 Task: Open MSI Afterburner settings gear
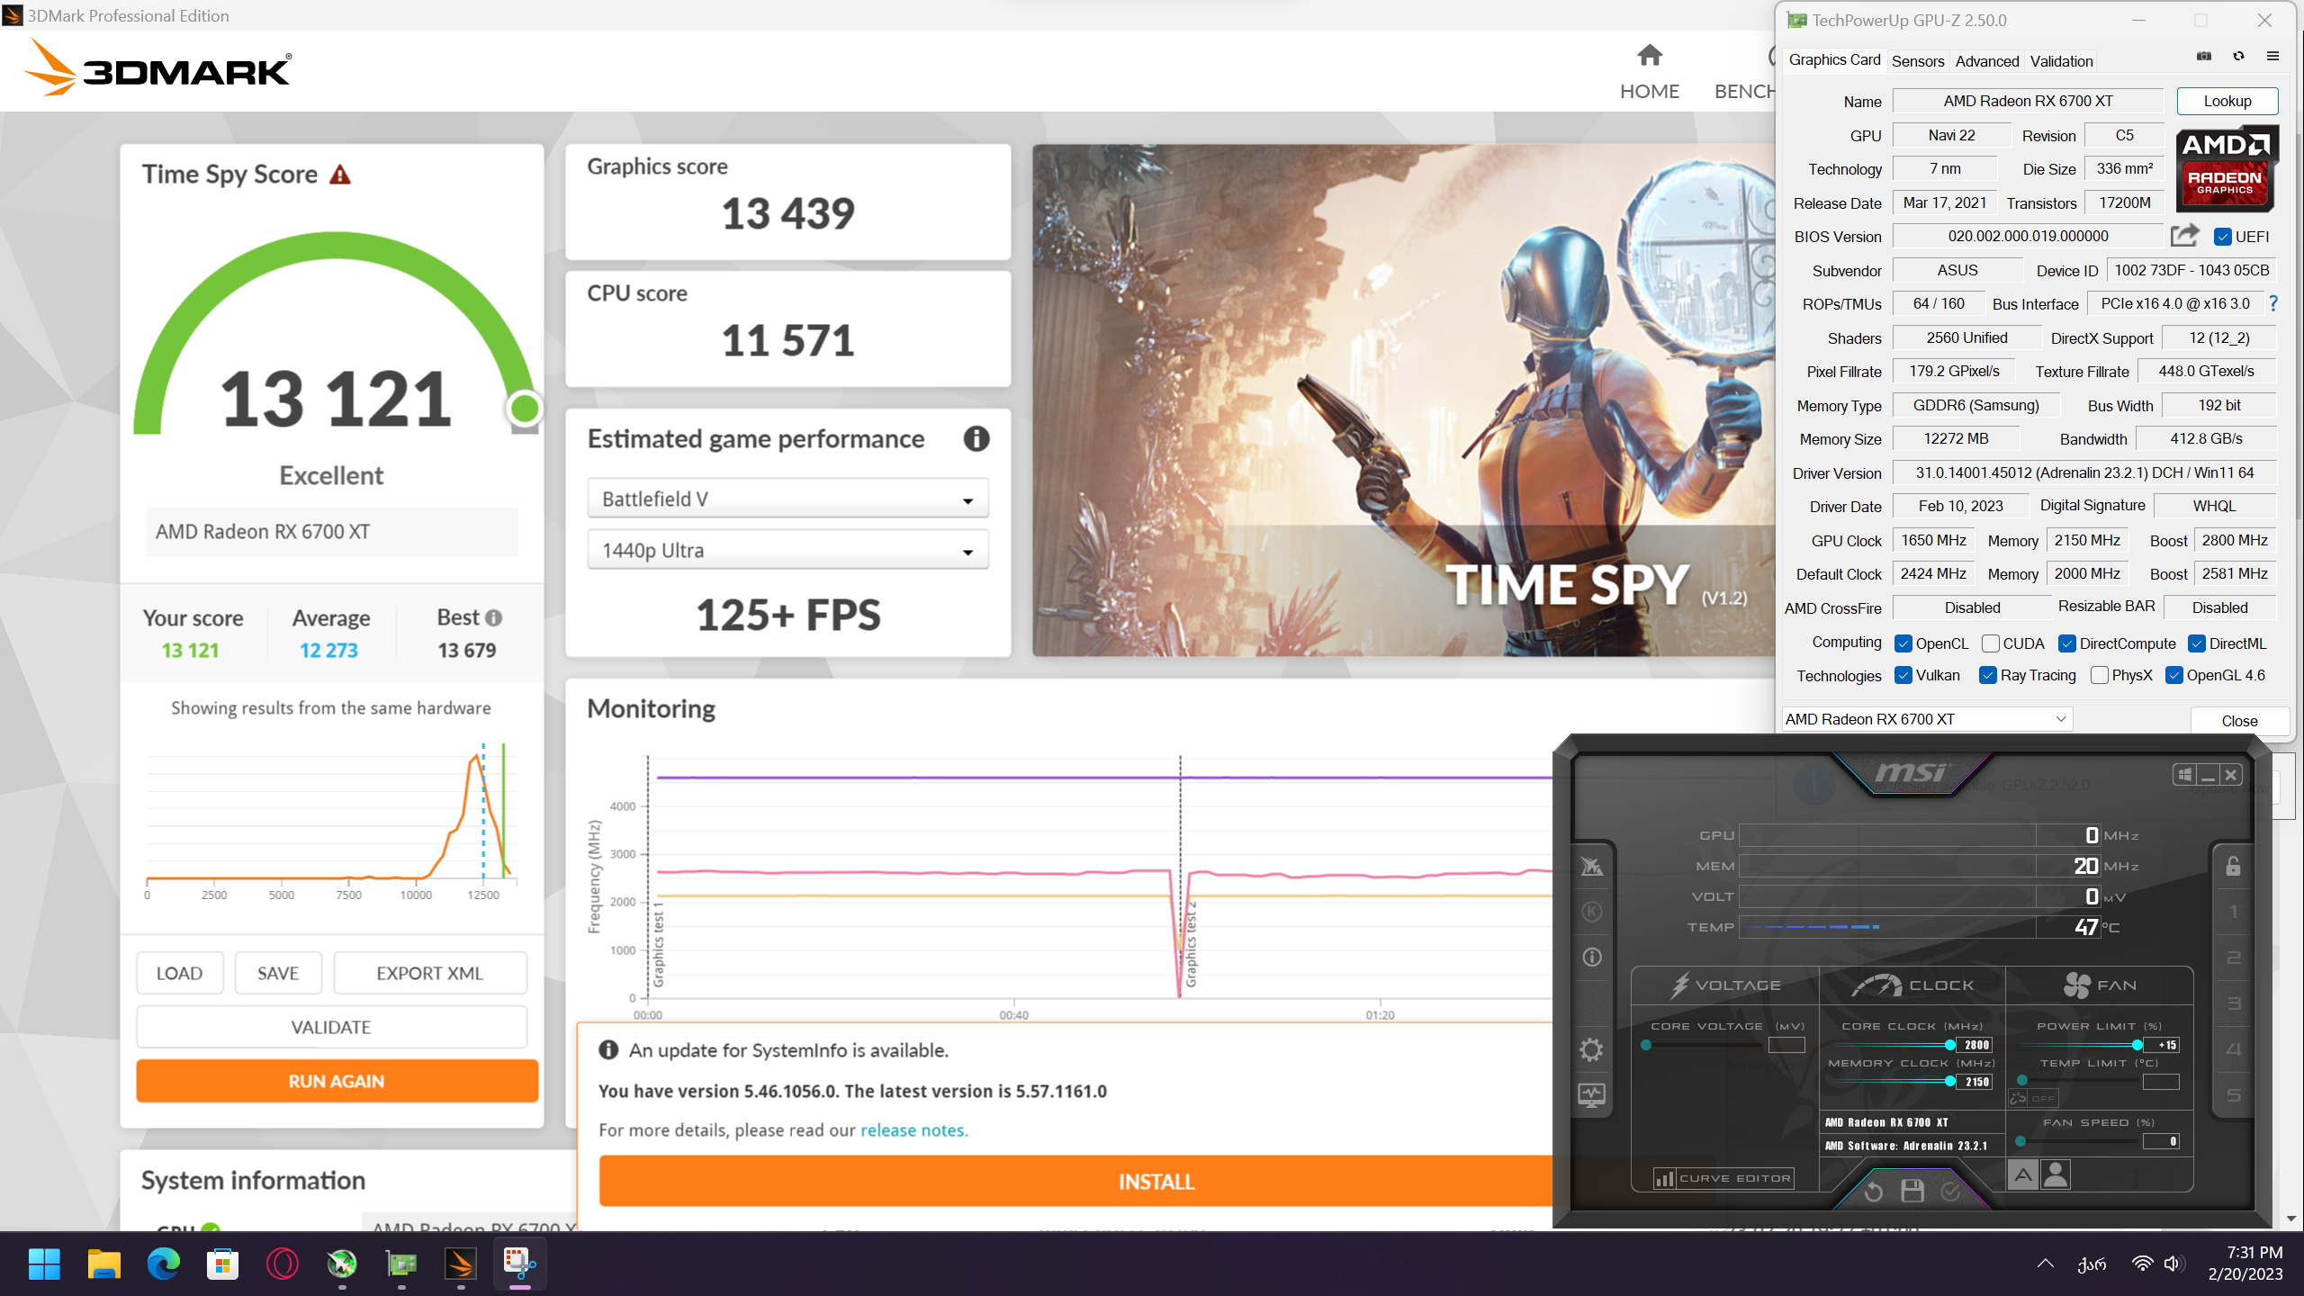tap(1591, 1049)
